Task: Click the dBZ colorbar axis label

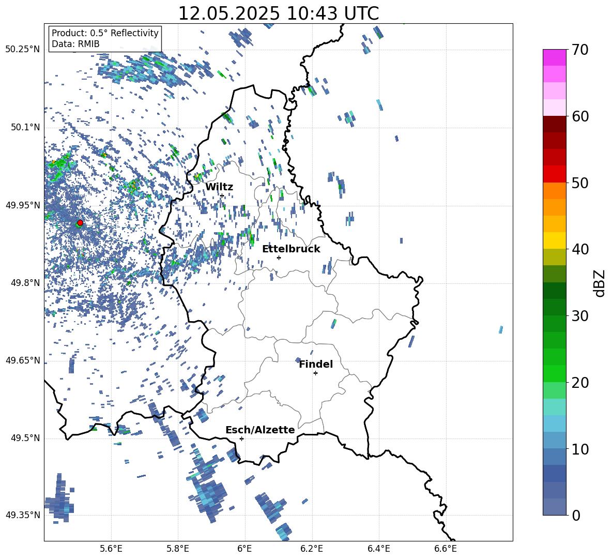Action: (x=600, y=283)
